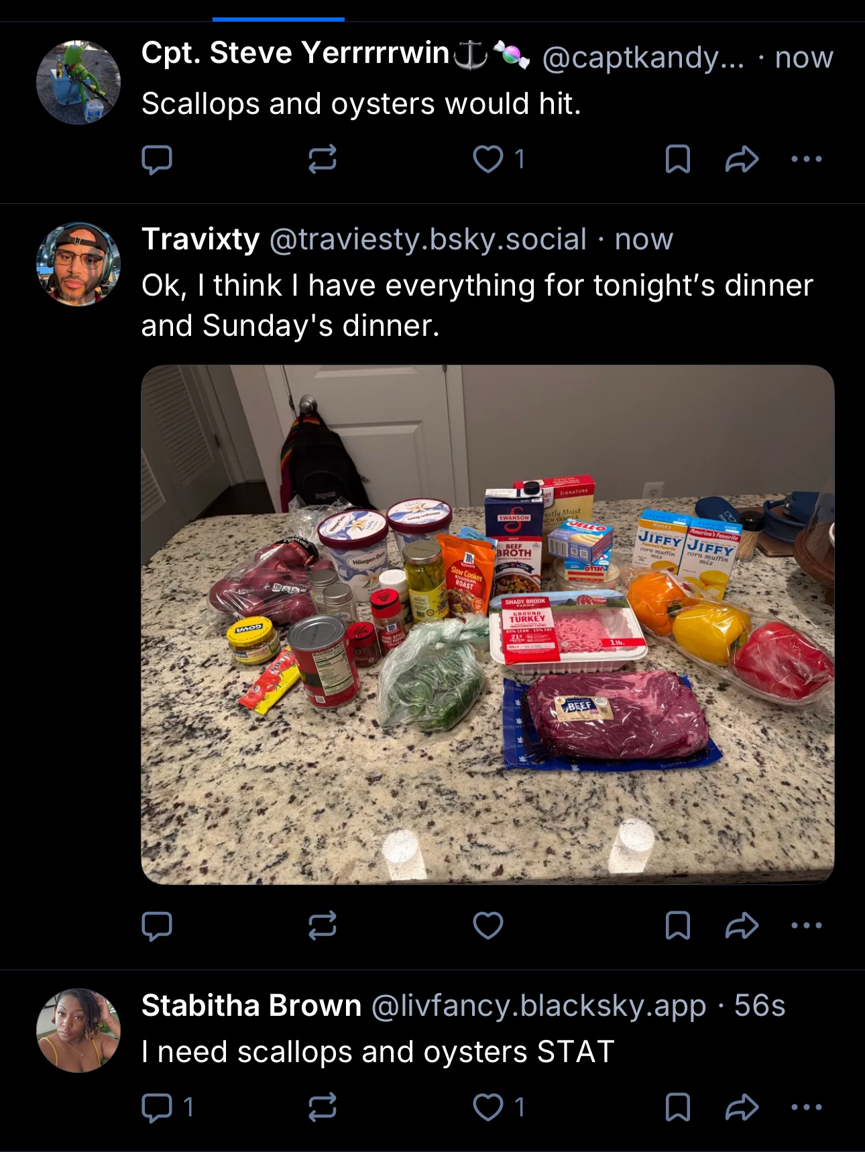Share Cpt. Steve's post
The image size is (865, 1152).
[x=742, y=160]
